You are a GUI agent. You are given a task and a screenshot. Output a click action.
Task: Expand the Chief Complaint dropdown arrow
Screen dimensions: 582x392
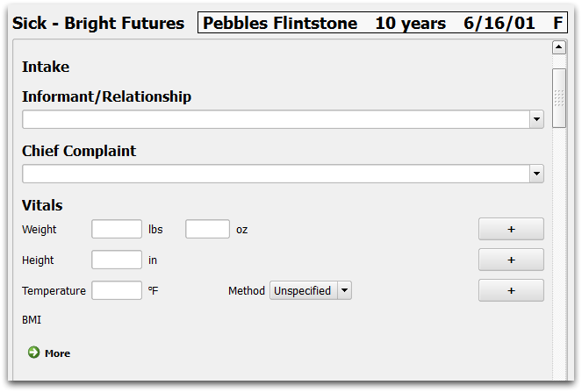point(536,174)
